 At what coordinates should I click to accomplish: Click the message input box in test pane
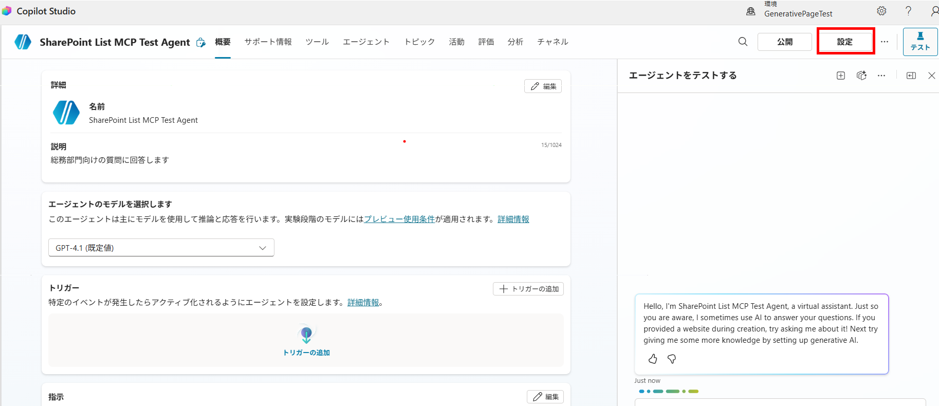click(780, 402)
